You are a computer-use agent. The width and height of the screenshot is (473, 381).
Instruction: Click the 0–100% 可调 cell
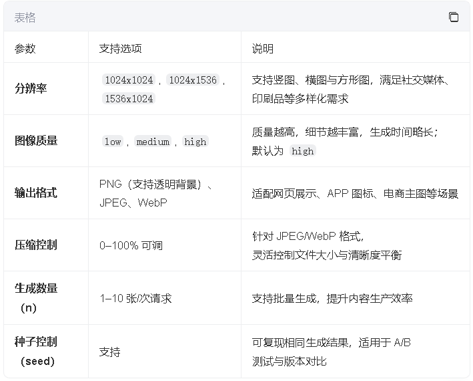(x=131, y=245)
